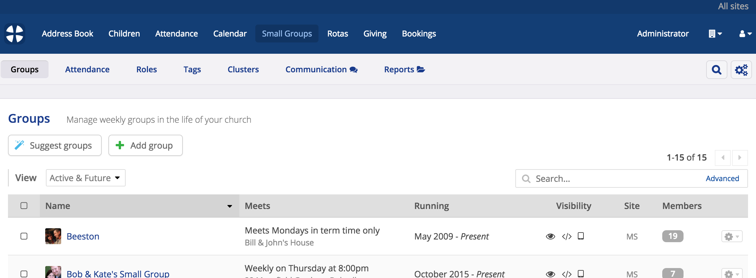The image size is (756, 278).
Task: Click the 1-15 of 15 pagination text
Action: click(x=687, y=158)
